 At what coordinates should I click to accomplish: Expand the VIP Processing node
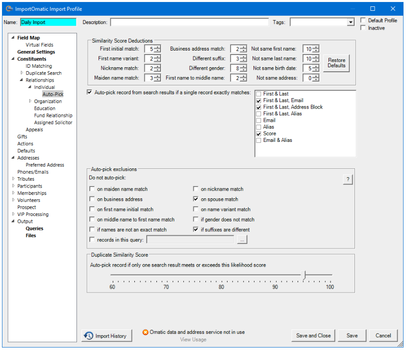pyautogui.click(x=13, y=214)
